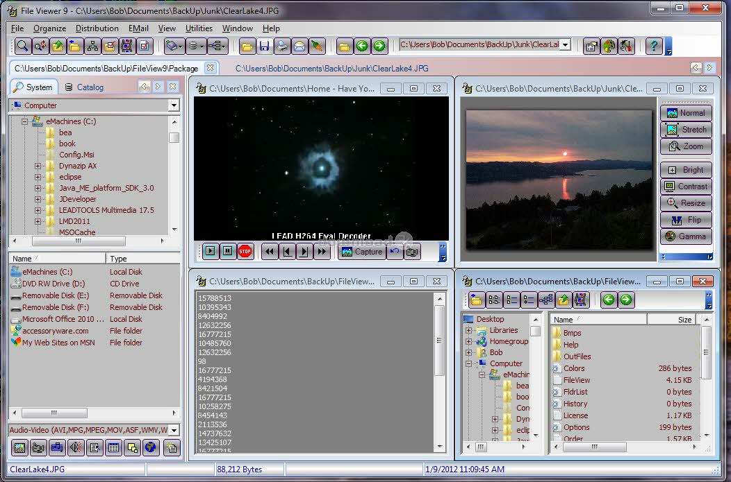Click the Capture frame button
This screenshot has height=482, width=731.
[362, 252]
